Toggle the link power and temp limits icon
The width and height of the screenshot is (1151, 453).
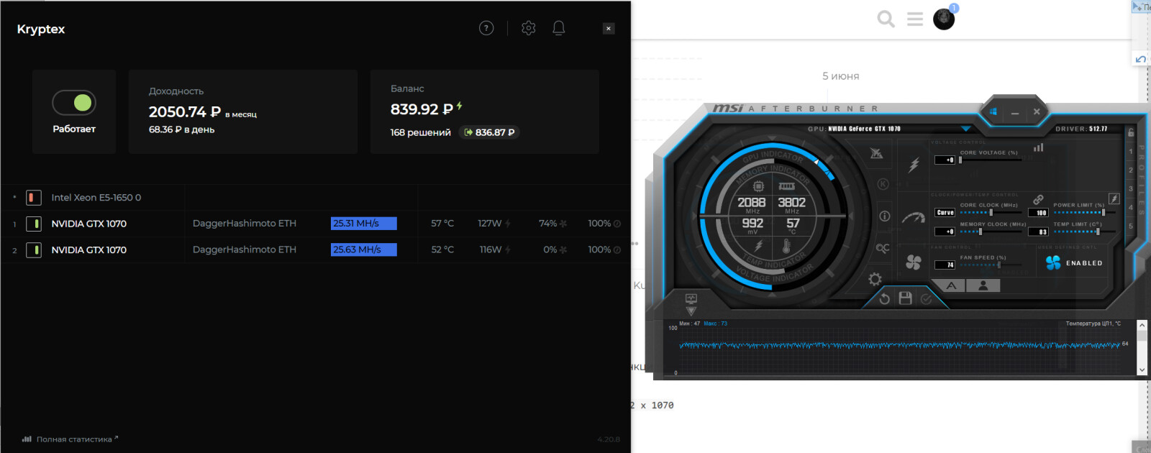tap(1038, 199)
